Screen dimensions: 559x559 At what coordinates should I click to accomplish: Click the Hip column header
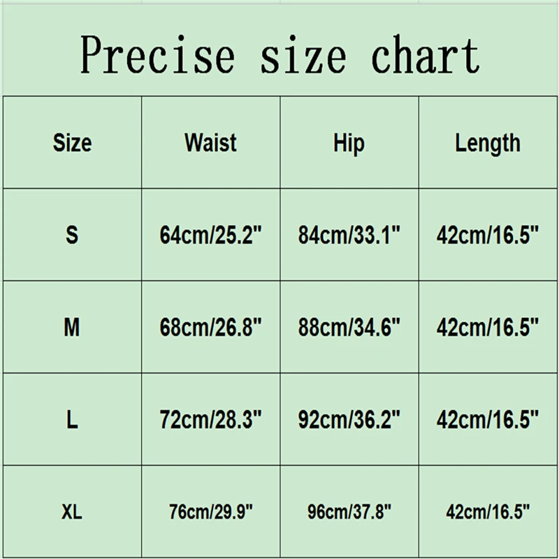point(349,143)
